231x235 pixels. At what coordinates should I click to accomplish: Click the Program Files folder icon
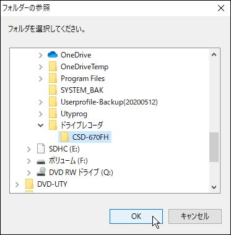[x=53, y=79]
